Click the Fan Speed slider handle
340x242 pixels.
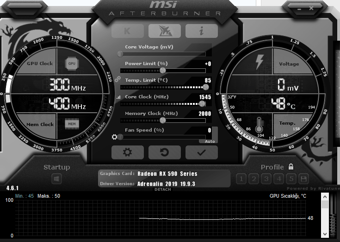point(120,137)
